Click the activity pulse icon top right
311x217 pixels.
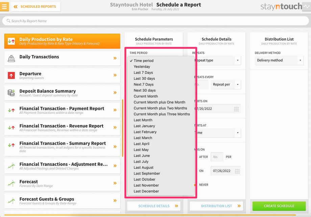click(307, 6)
